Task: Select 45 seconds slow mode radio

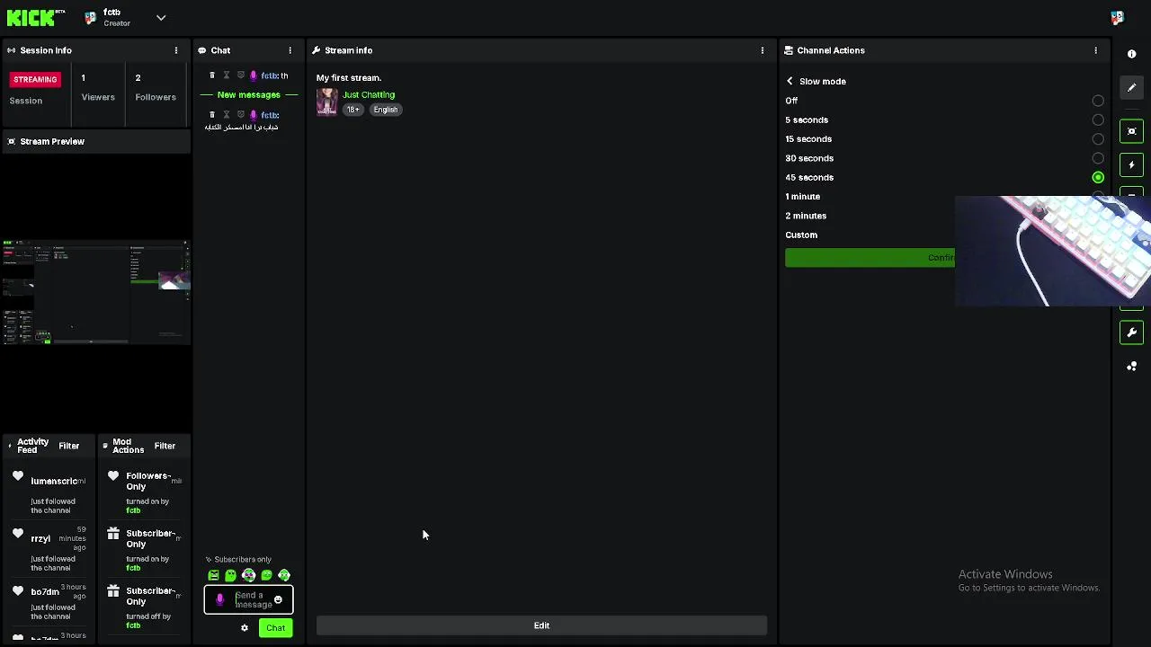Action: [1098, 177]
